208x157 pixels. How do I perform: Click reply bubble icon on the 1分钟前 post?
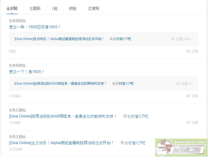(188, 96)
